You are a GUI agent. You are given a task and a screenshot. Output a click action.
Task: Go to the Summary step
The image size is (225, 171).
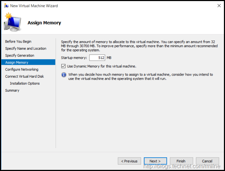(x=12, y=90)
